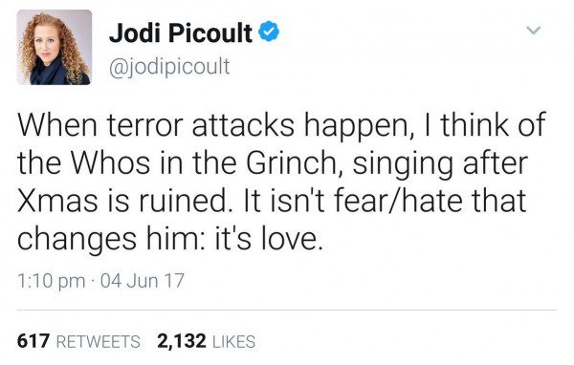Open the LIKES label list

(x=233, y=342)
